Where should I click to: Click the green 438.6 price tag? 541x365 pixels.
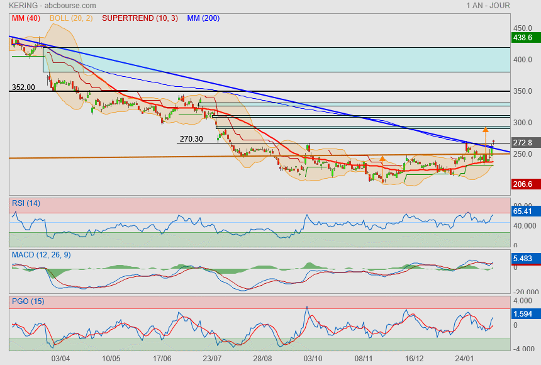[x=526, y=38]
